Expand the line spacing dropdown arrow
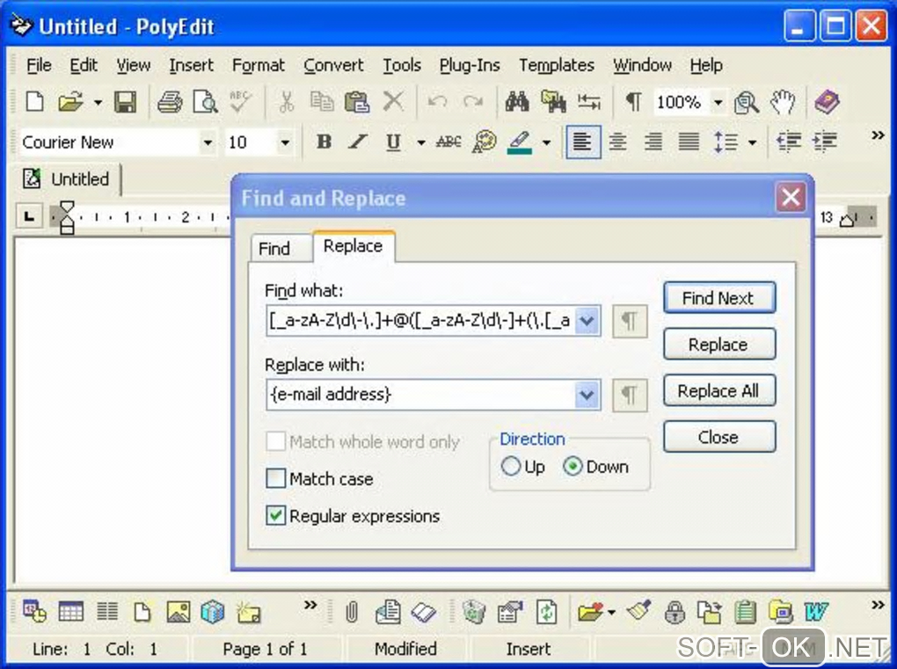Viewport: 897px width, 669px height. coord(752,142)
